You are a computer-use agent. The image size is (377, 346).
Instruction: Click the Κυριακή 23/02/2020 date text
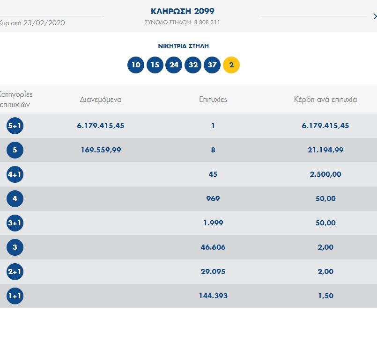[x=32, y=23]
